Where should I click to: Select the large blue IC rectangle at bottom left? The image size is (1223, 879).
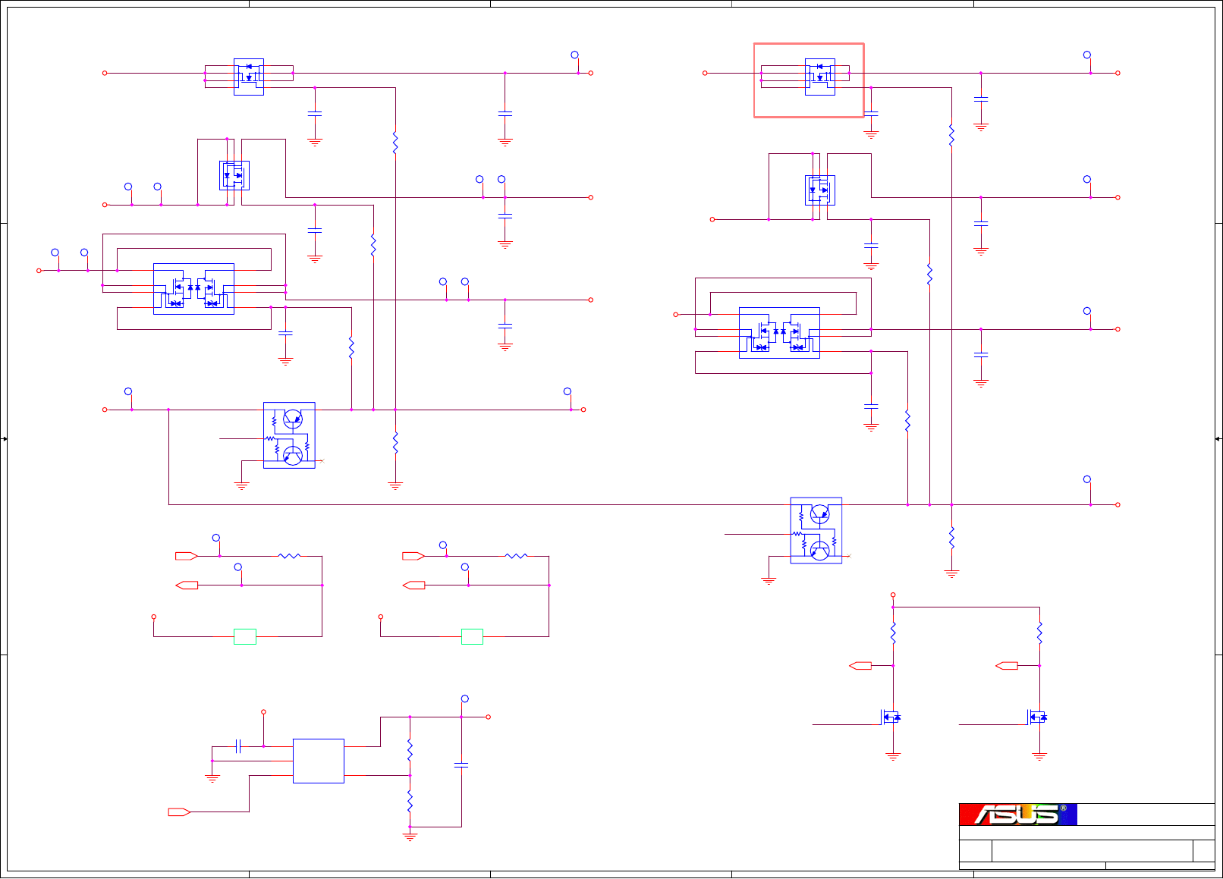click(319, 761)
